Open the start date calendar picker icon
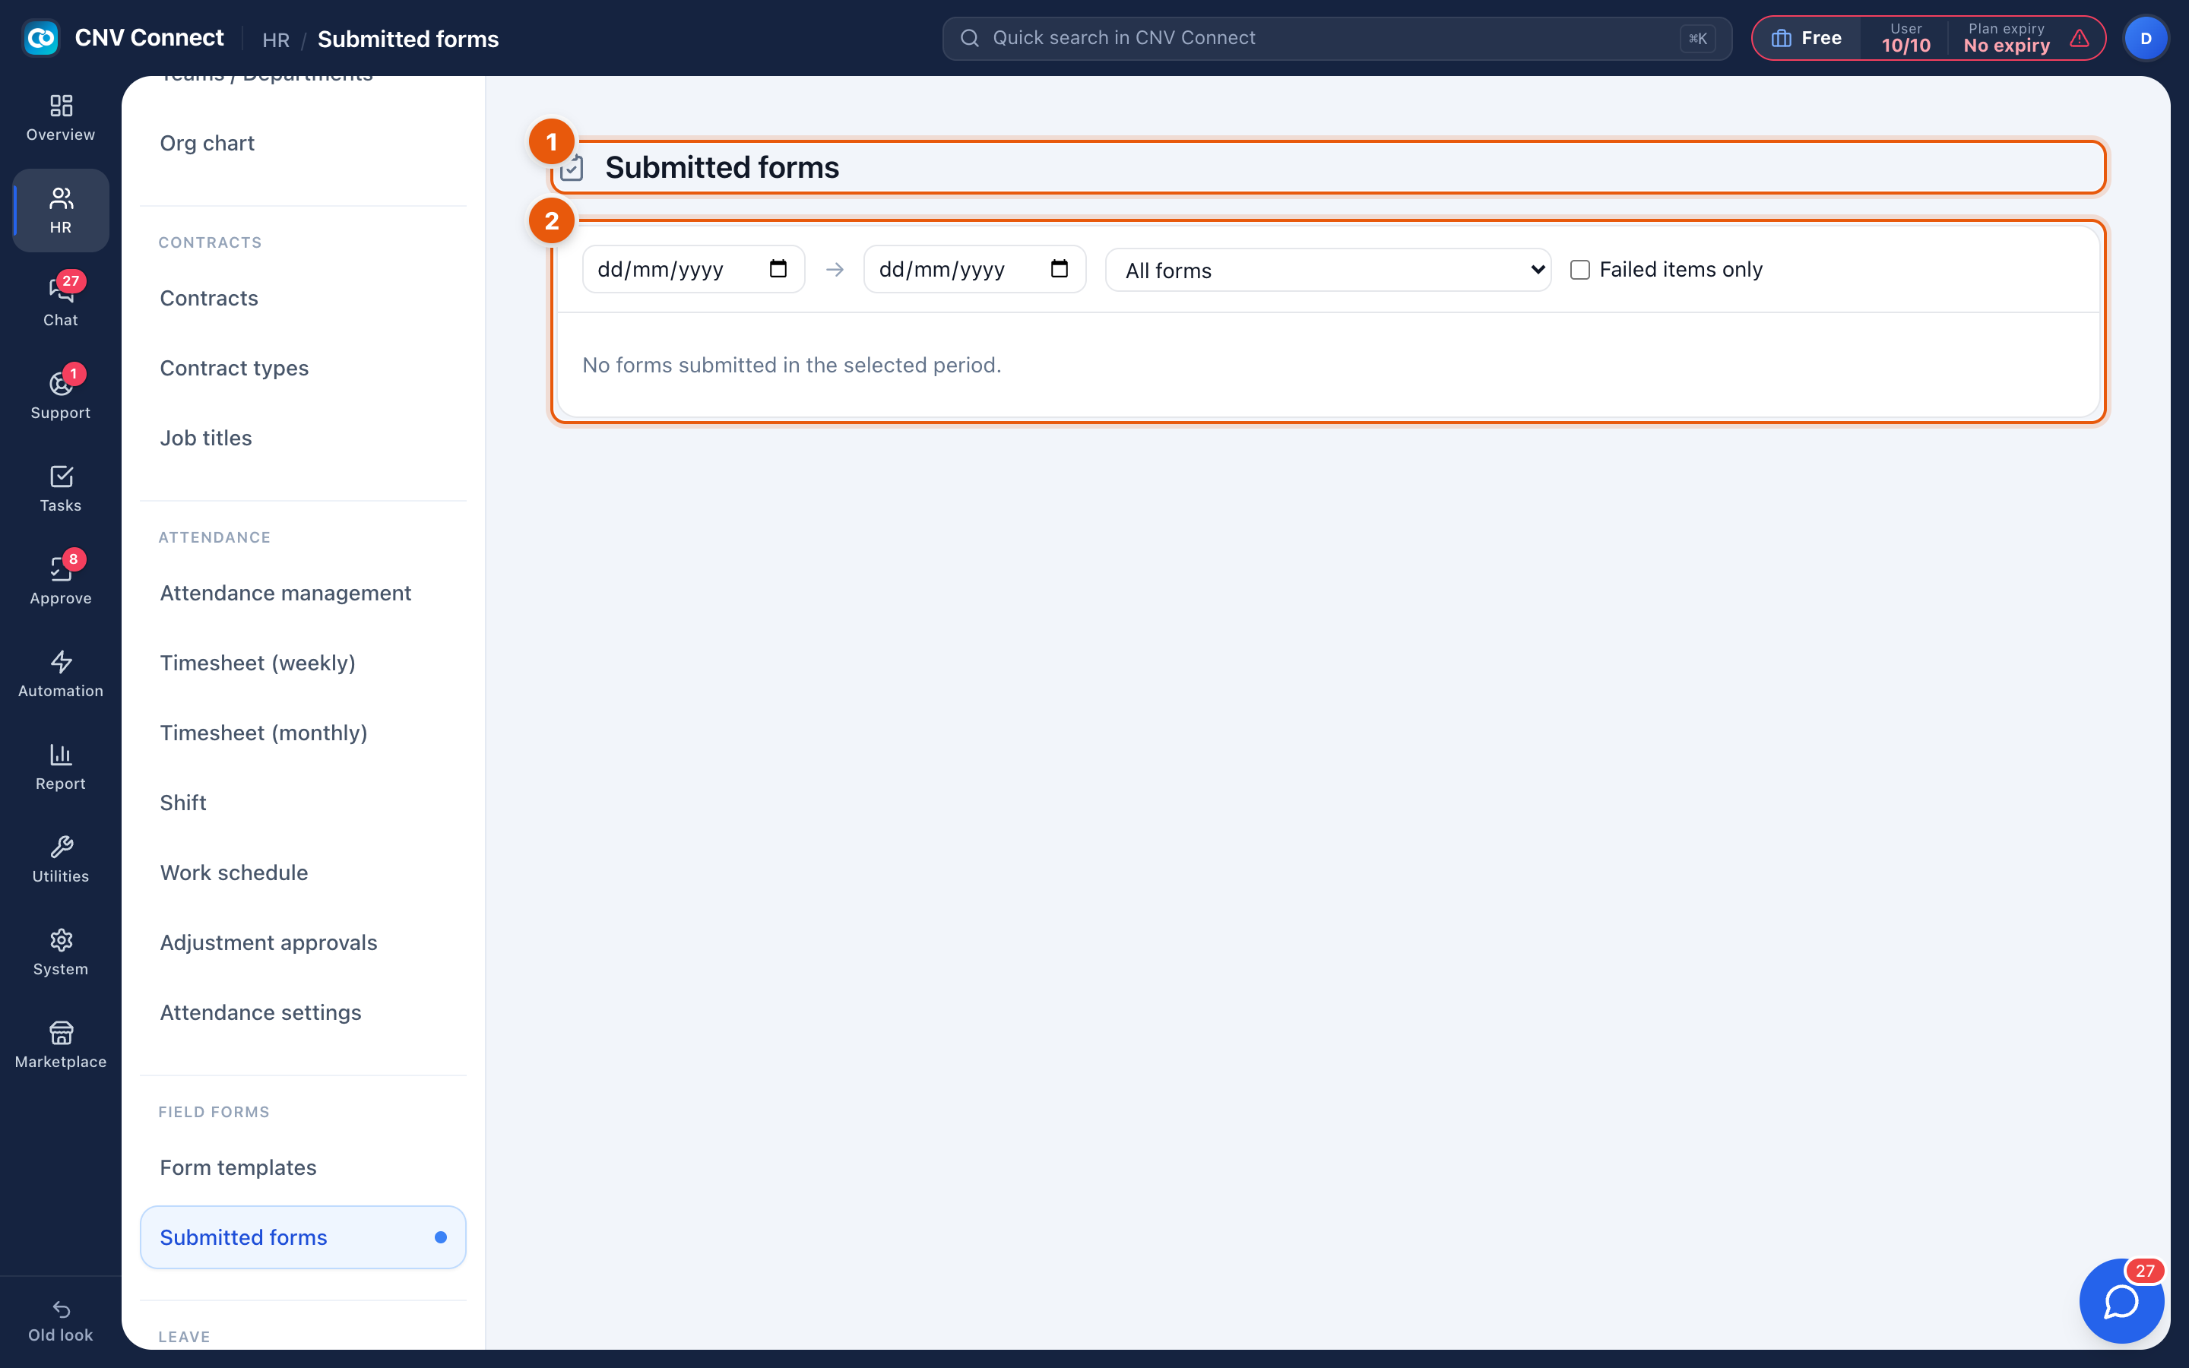2189x1368 pixels. click(x=778, y=269)
